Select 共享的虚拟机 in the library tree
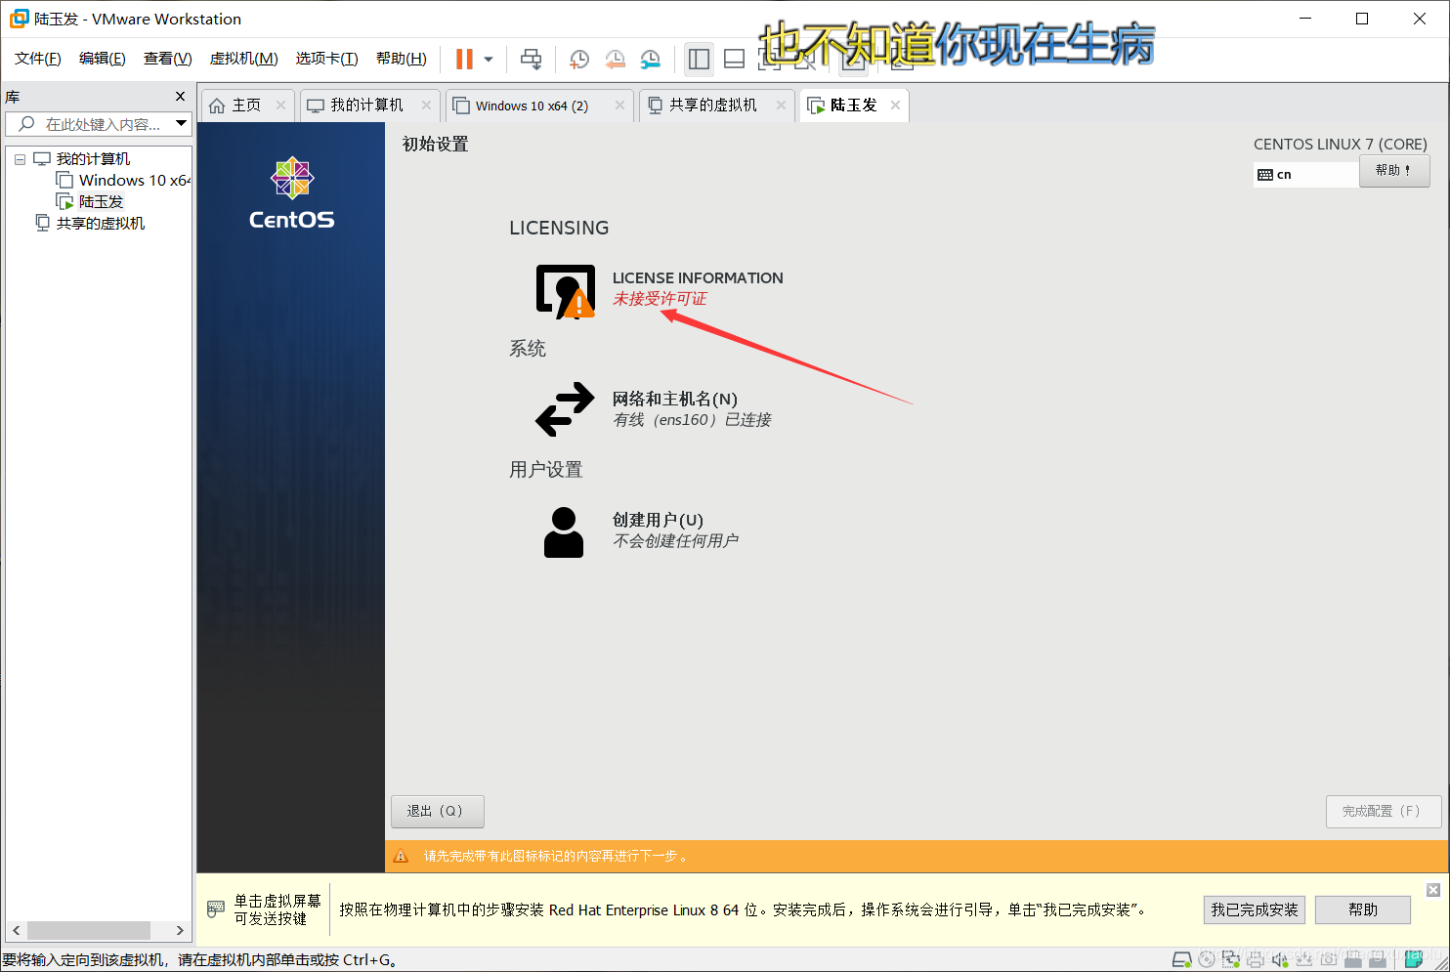Viewport: 1450px width, 972px height. tap(100, 224)
